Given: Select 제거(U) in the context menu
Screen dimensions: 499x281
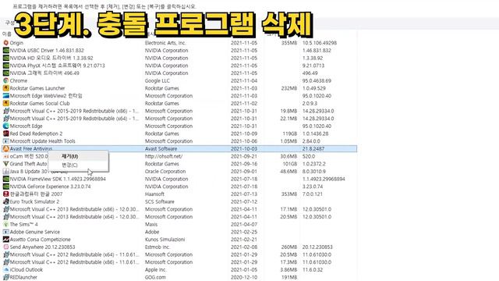Looking at the screenshot, I should coord(69,156).
